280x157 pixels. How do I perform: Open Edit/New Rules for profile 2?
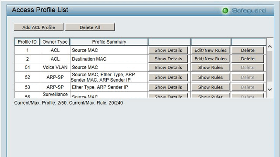210,59
